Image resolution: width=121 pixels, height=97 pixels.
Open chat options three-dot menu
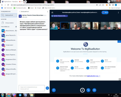tap(48, 12)
